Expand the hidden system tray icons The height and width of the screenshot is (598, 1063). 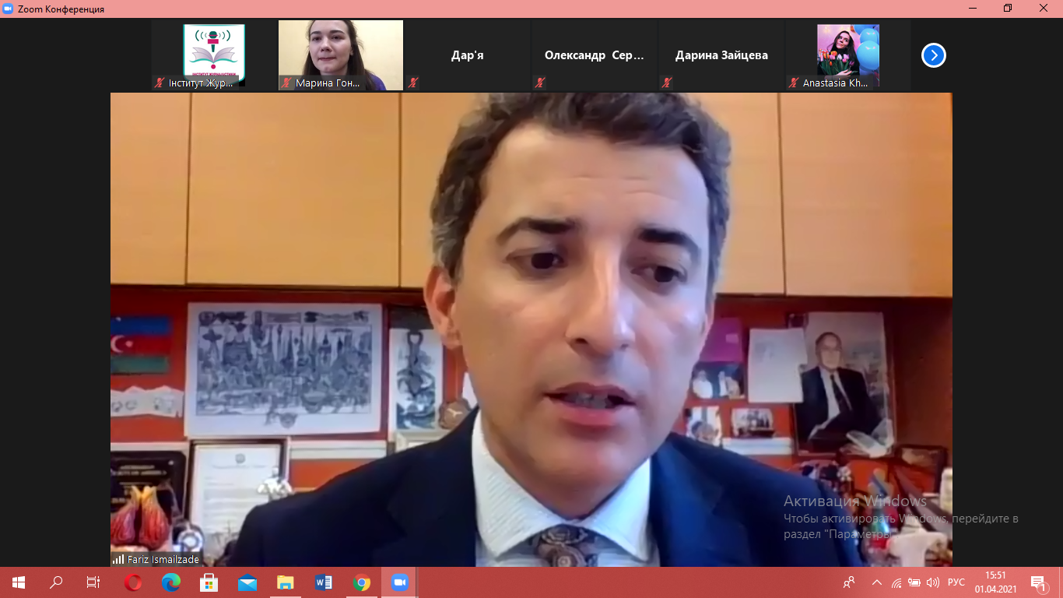point(877,582)
